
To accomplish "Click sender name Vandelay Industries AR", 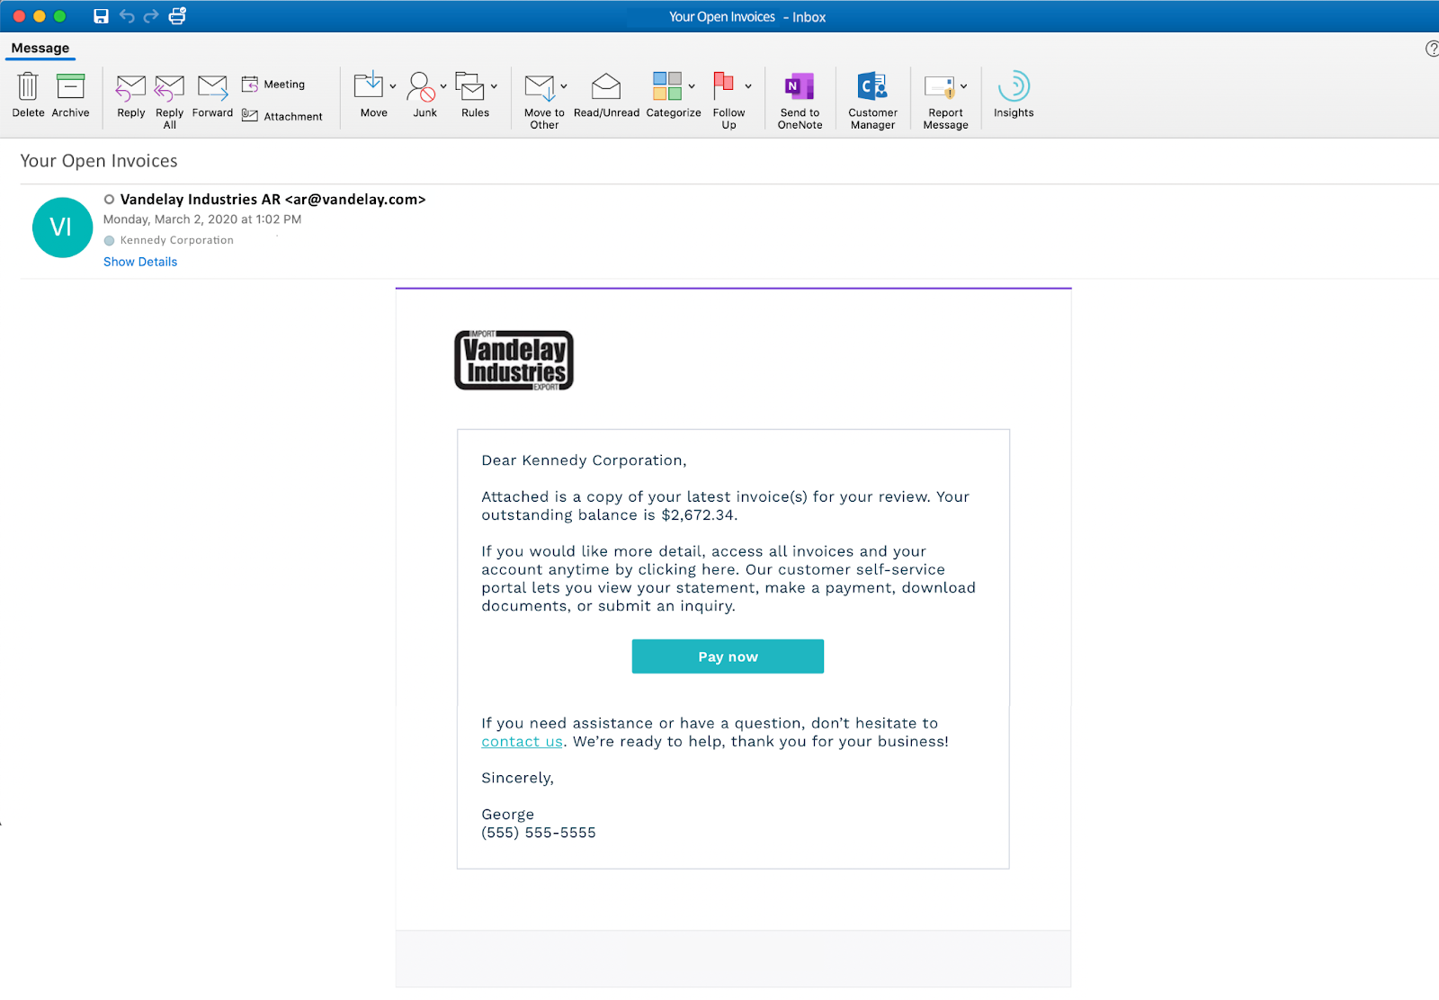I will (x=201, y=200).
